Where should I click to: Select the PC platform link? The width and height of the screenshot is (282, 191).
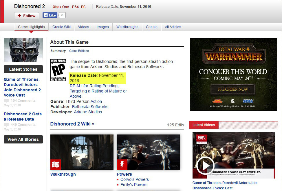point(83,7)
